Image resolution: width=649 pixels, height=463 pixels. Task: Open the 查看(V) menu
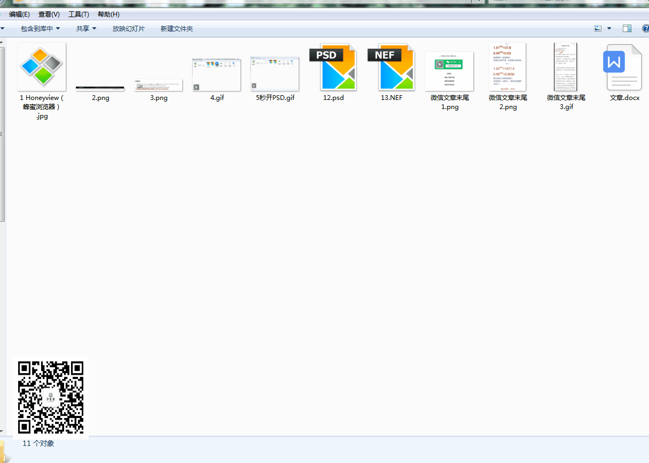[x=49, y=14]
